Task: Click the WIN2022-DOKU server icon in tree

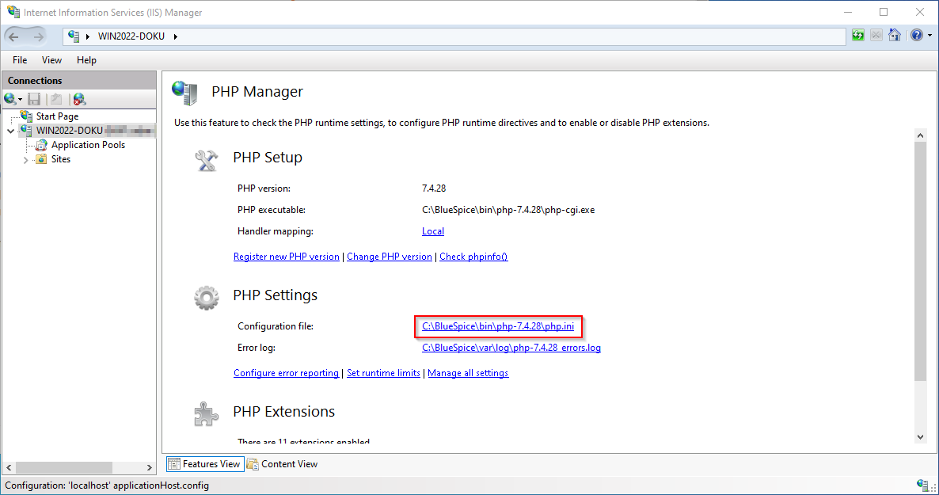Action: coord(26,130)
